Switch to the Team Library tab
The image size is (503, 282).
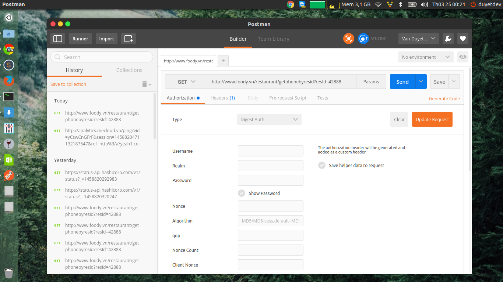tap(274, 39)
